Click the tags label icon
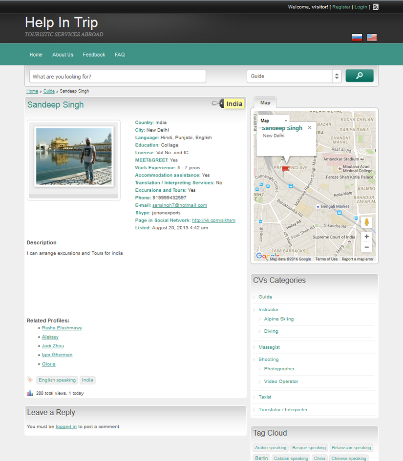 (x=30, y=380)
